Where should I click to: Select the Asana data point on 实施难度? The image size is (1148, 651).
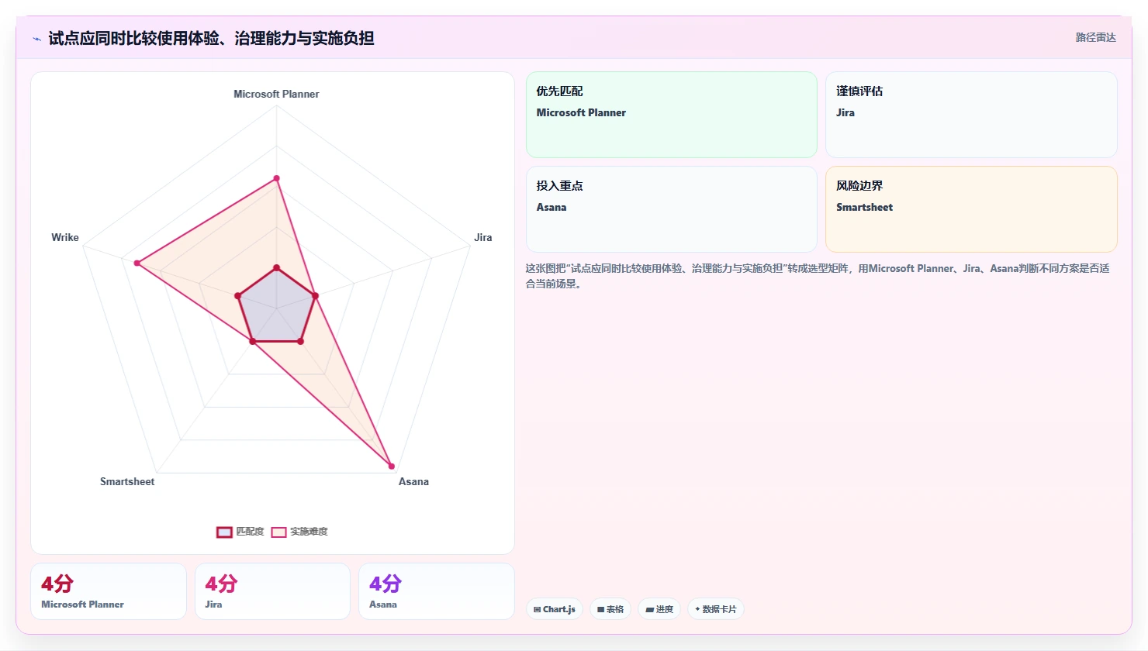392,467
